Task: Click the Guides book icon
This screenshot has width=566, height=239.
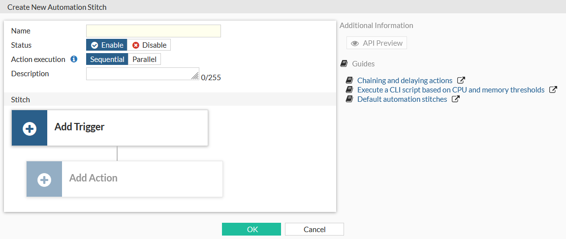Action: (344, 64)
